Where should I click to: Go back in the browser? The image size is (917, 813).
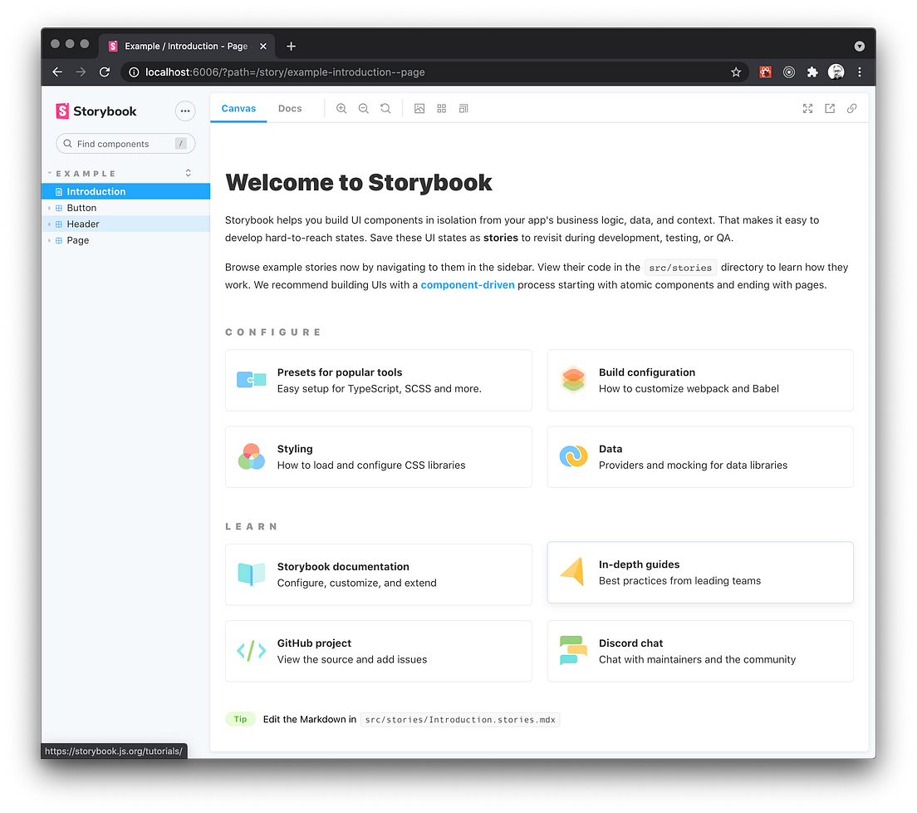[x=57, y=72]
